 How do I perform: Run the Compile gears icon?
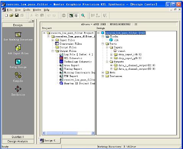pyautogui.click(x=18, y=75)
